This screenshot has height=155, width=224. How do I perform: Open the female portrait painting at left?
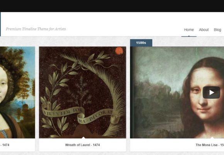[17, 92]
